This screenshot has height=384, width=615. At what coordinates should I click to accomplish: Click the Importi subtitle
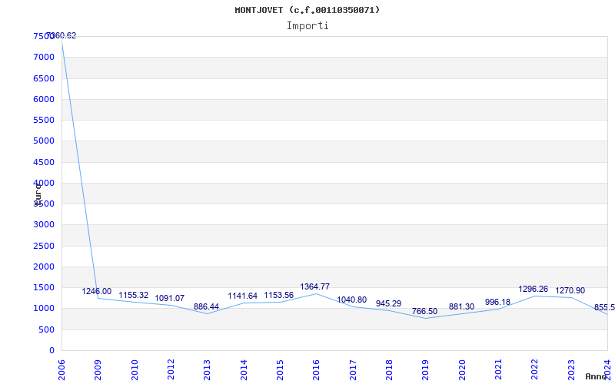tap(307, 26)
